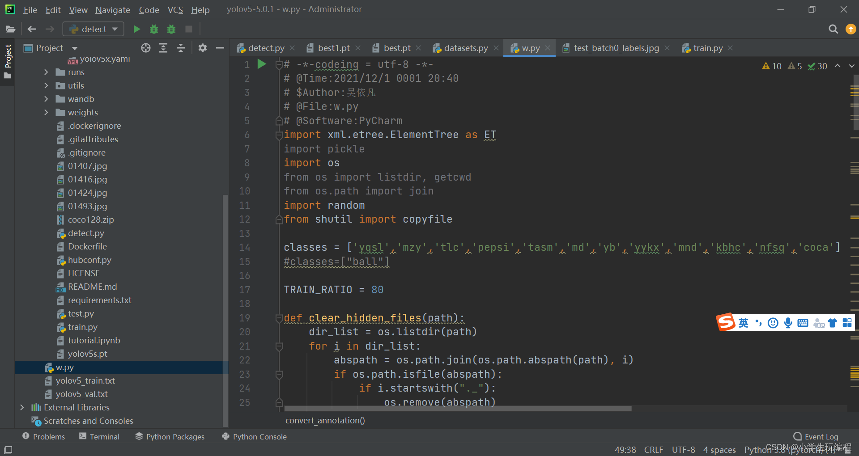Toggle Sogou punctuation mode
Screen dimensions: 859x456
click(x=758, y=323)
